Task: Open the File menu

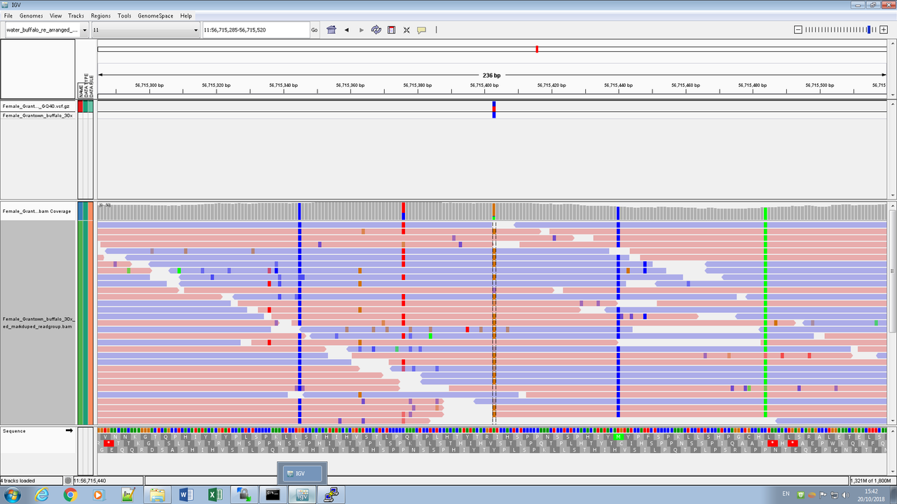Action: [x=8, y=15]
